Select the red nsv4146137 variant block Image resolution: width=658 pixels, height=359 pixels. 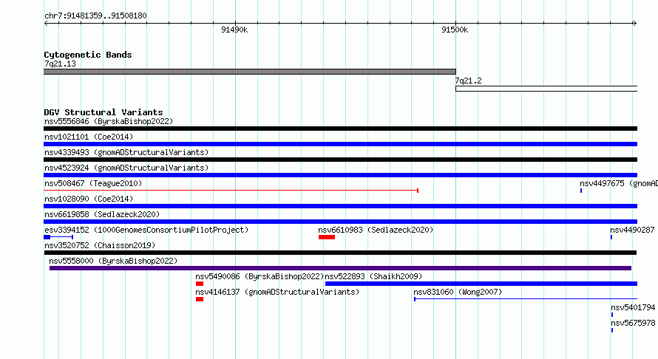click(200, 299)
